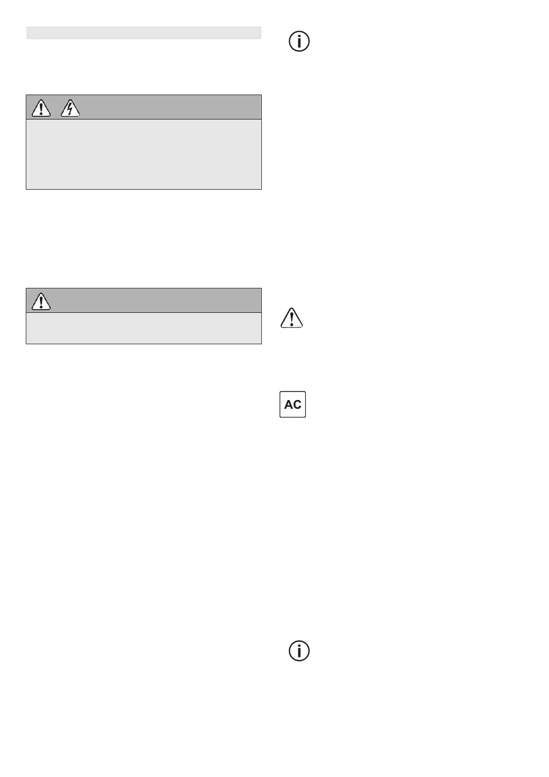This screenshot has width=549, height=777.
Task: Click the blank area beside the info icon below the AC symbol
Action: tap(415, 651)
